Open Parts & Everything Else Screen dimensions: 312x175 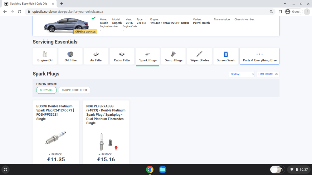coord(260,56)
